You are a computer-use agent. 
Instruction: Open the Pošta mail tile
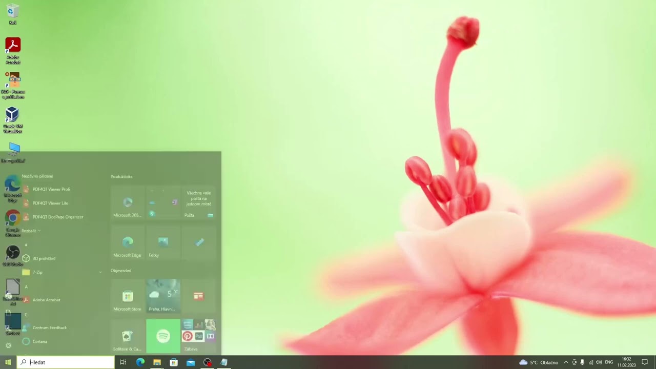[199, 203]
